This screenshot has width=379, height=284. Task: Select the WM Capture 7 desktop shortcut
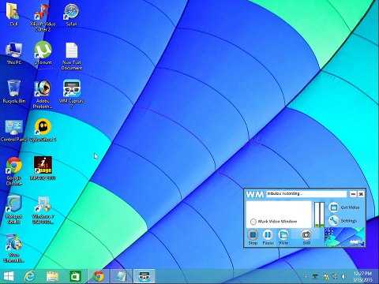tap(72, 94)
